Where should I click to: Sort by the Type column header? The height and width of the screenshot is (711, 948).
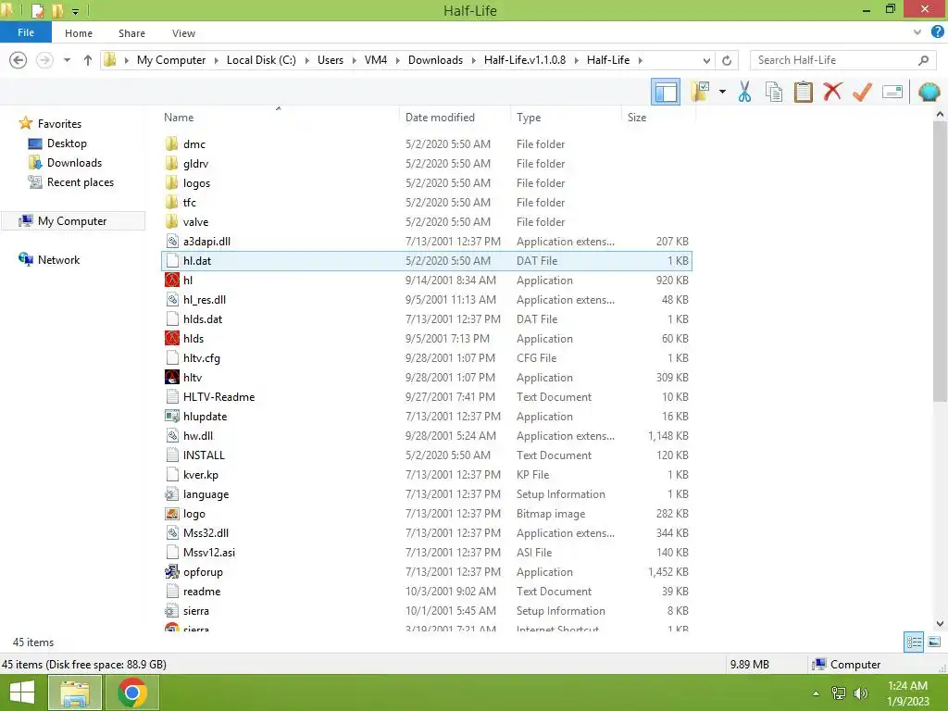[x=566, y=118]
